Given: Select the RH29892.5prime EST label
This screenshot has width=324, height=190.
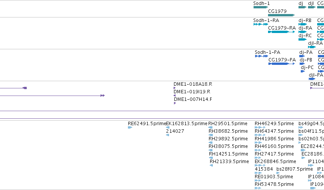Looking at the screenshot, I should point(228,139).
